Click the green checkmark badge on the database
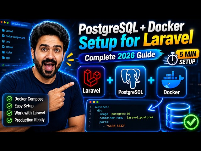This screenshot has width=201, height=151. click(x=191, y=122)
